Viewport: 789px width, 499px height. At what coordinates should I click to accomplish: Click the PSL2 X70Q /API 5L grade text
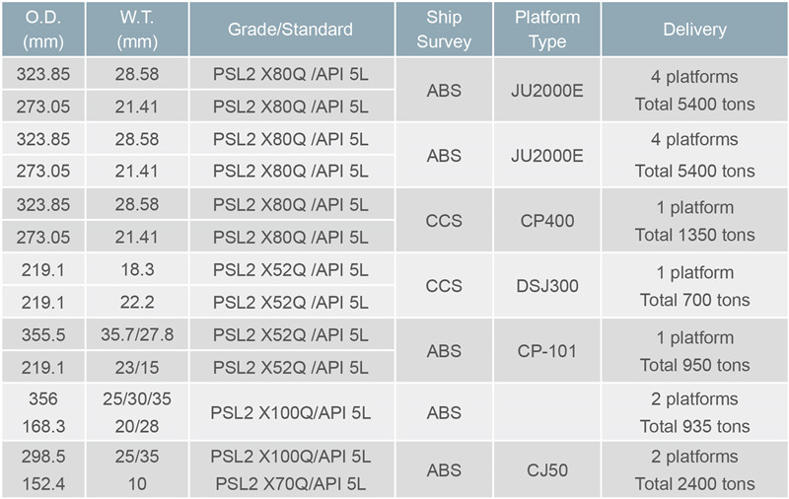tap(291, 484)
